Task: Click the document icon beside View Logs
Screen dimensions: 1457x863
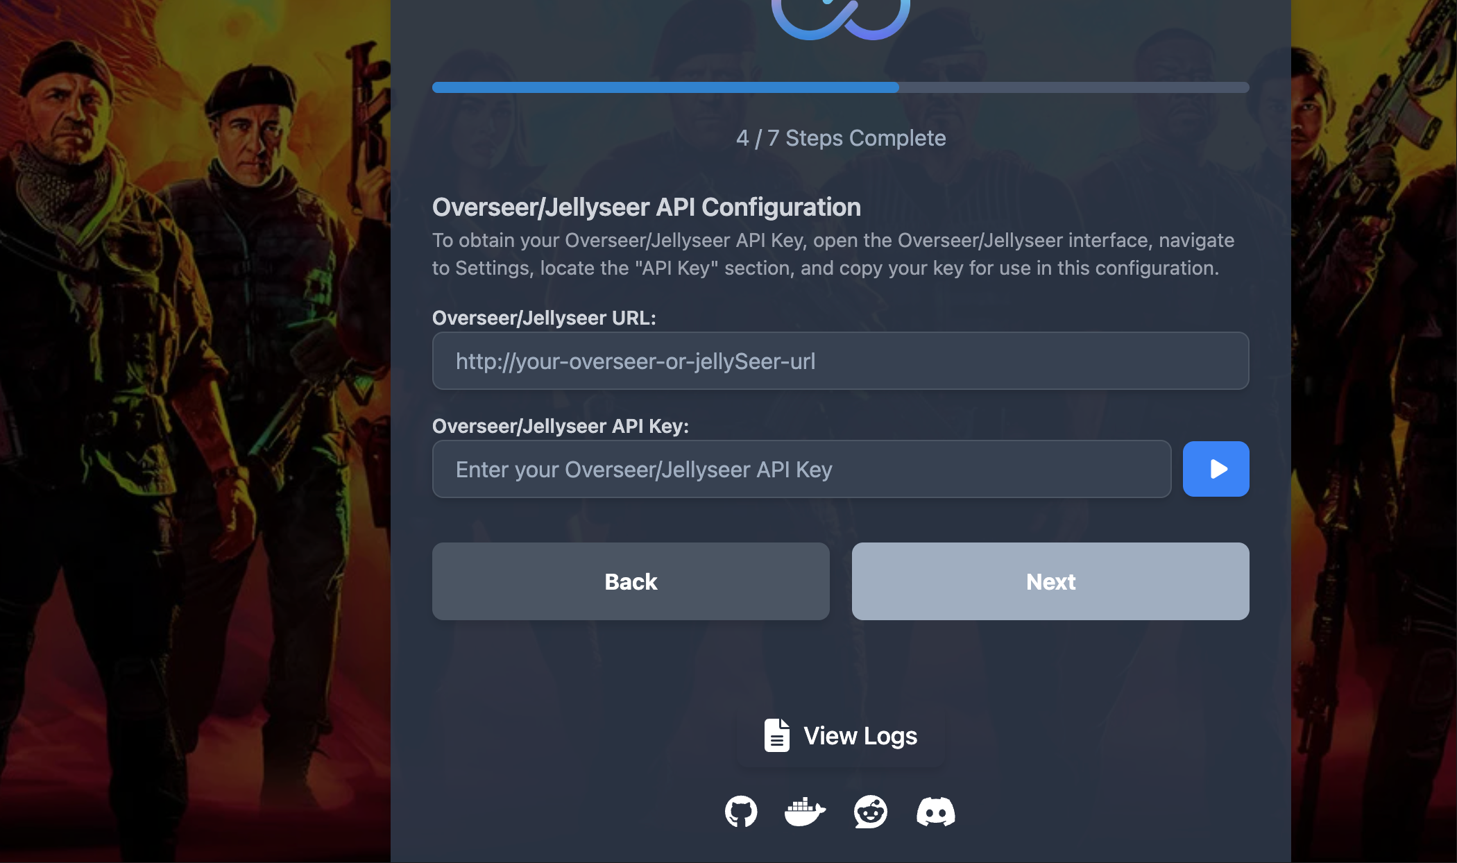Action: point(777,735)
